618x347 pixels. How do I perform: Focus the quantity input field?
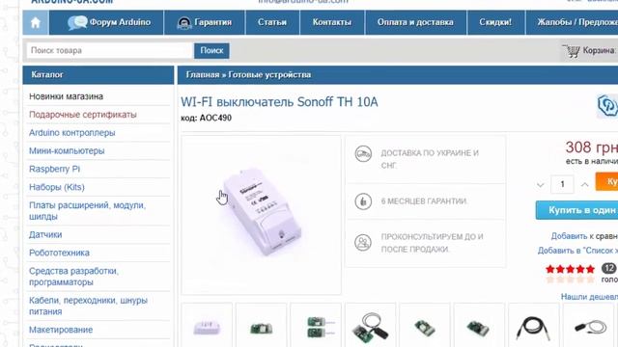(x=562, y=184)
